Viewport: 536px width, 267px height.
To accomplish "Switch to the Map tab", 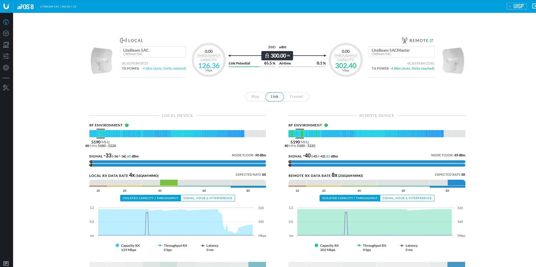I will tap(255, 97).
